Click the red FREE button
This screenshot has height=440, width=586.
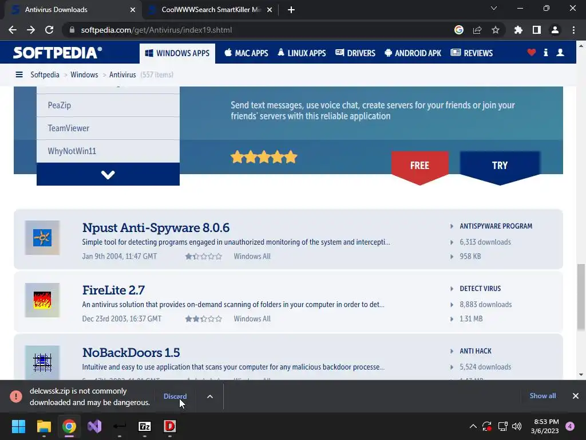(419, 167)
